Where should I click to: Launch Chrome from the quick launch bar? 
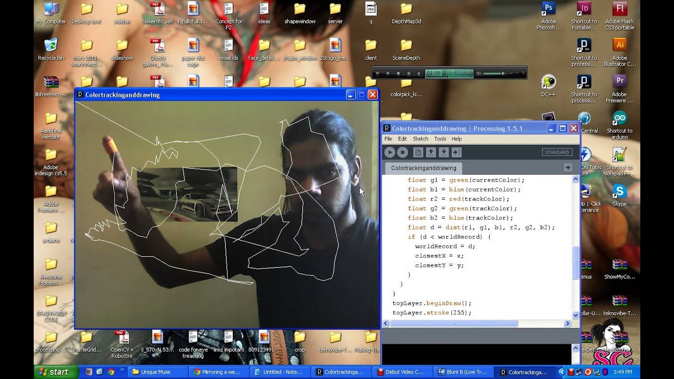pos(111,372)
